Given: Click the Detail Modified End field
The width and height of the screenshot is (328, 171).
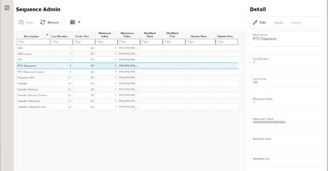Looking at the screenshot, I should coord(286,160).
